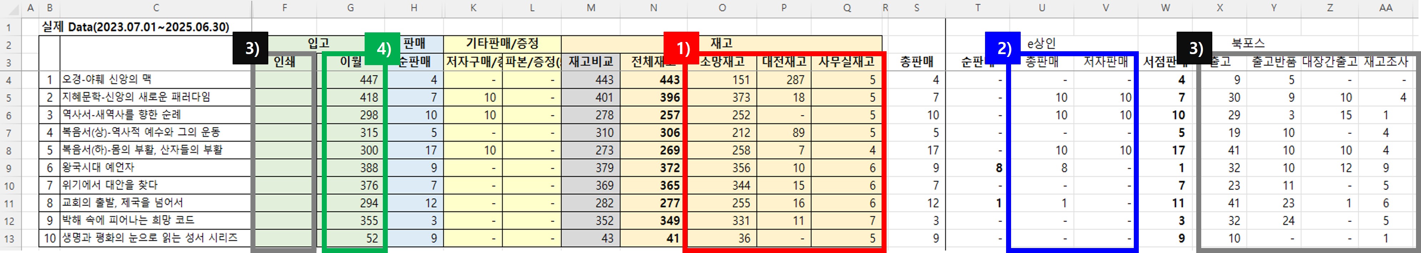Click the book title '오경-야훼 신앙의 맥'
Screen dimensions: 1421x253
106,79
